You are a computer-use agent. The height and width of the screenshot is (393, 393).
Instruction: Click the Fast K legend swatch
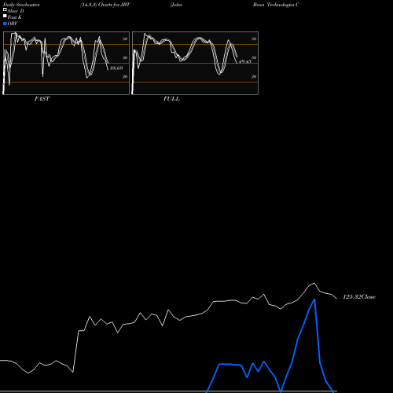click(x=5, y=17)
